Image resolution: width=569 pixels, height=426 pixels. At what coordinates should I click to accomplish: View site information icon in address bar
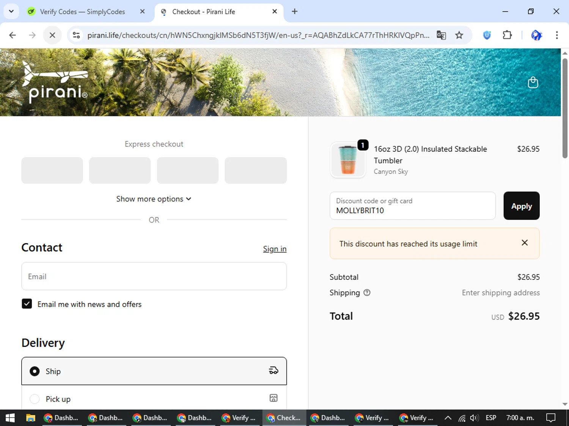pos(76,35)
